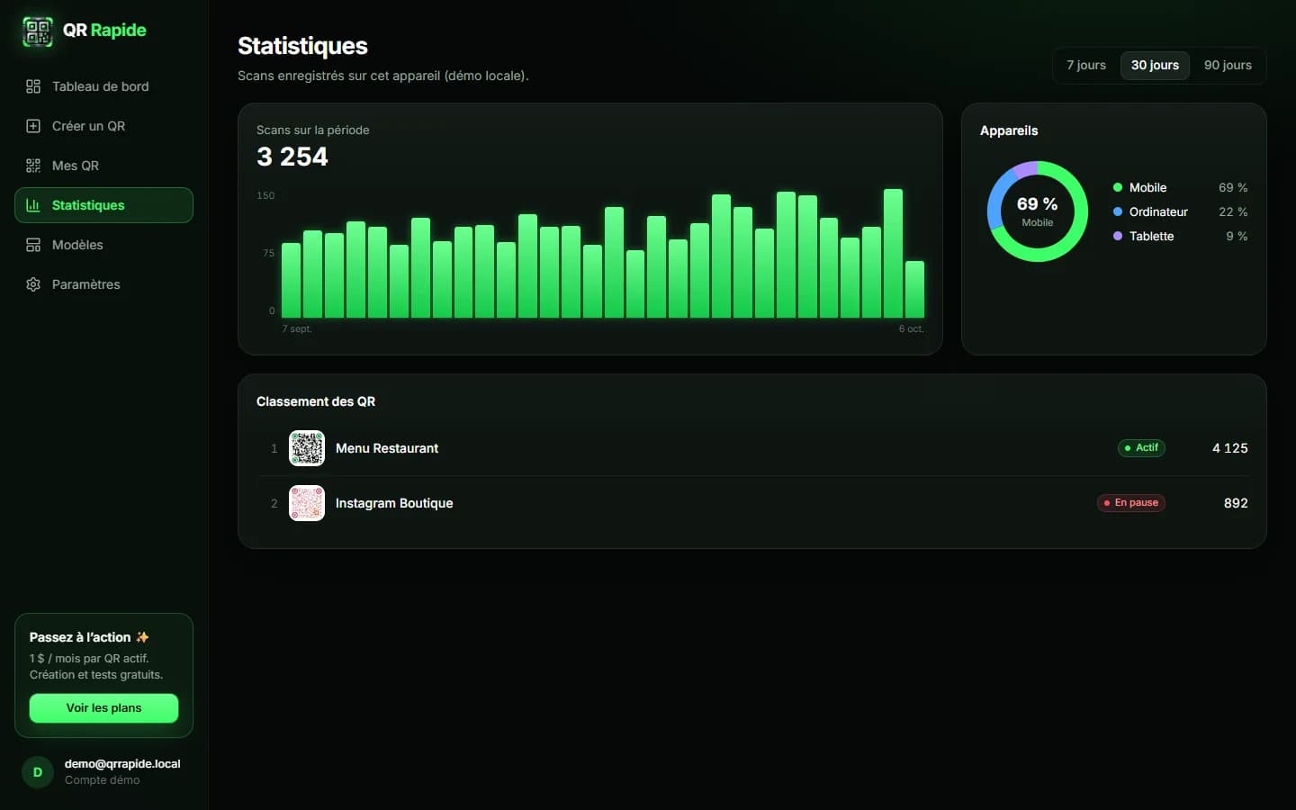
Task: Open the Créer un QR page
Action: point(103,126)
